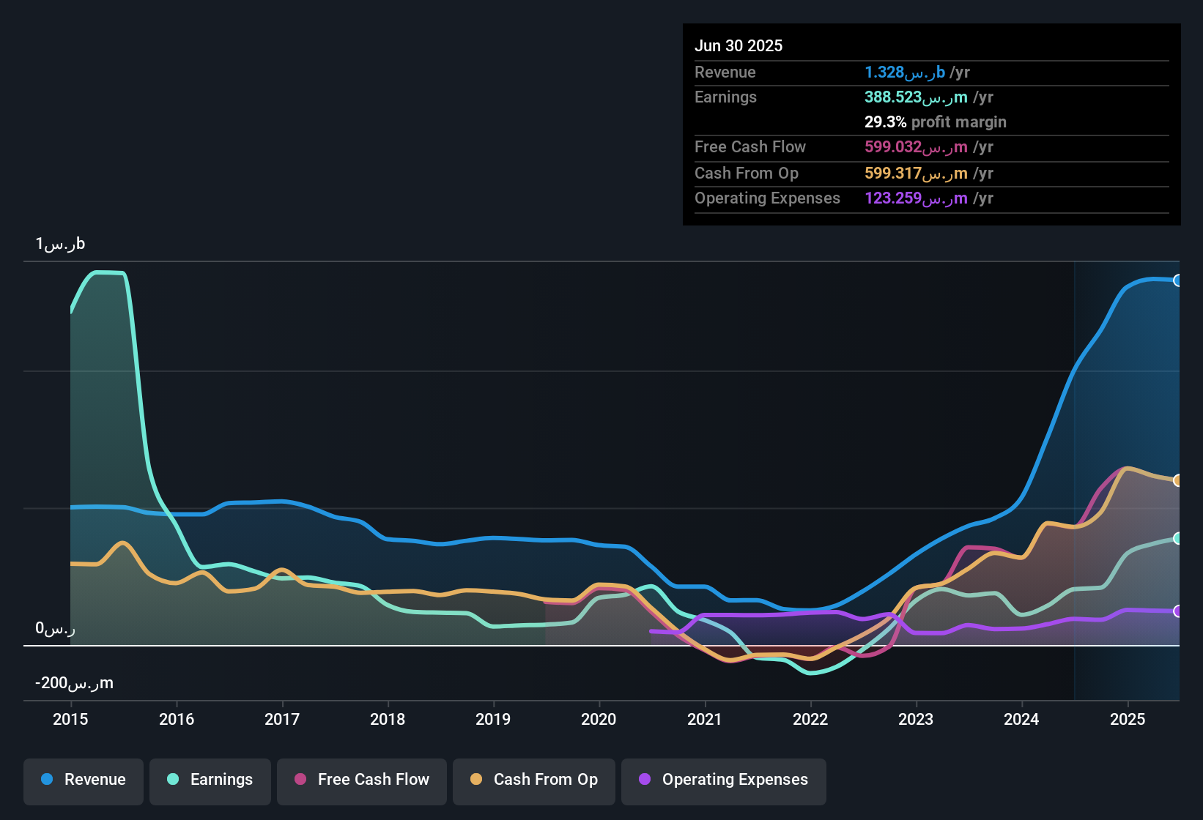Click the teal Earnings legend dot

coord(173,780)
